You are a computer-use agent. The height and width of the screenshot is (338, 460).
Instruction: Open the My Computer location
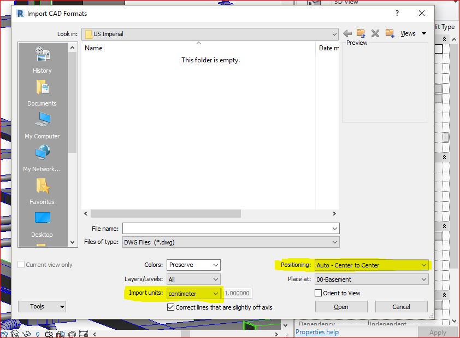[42, 125]
